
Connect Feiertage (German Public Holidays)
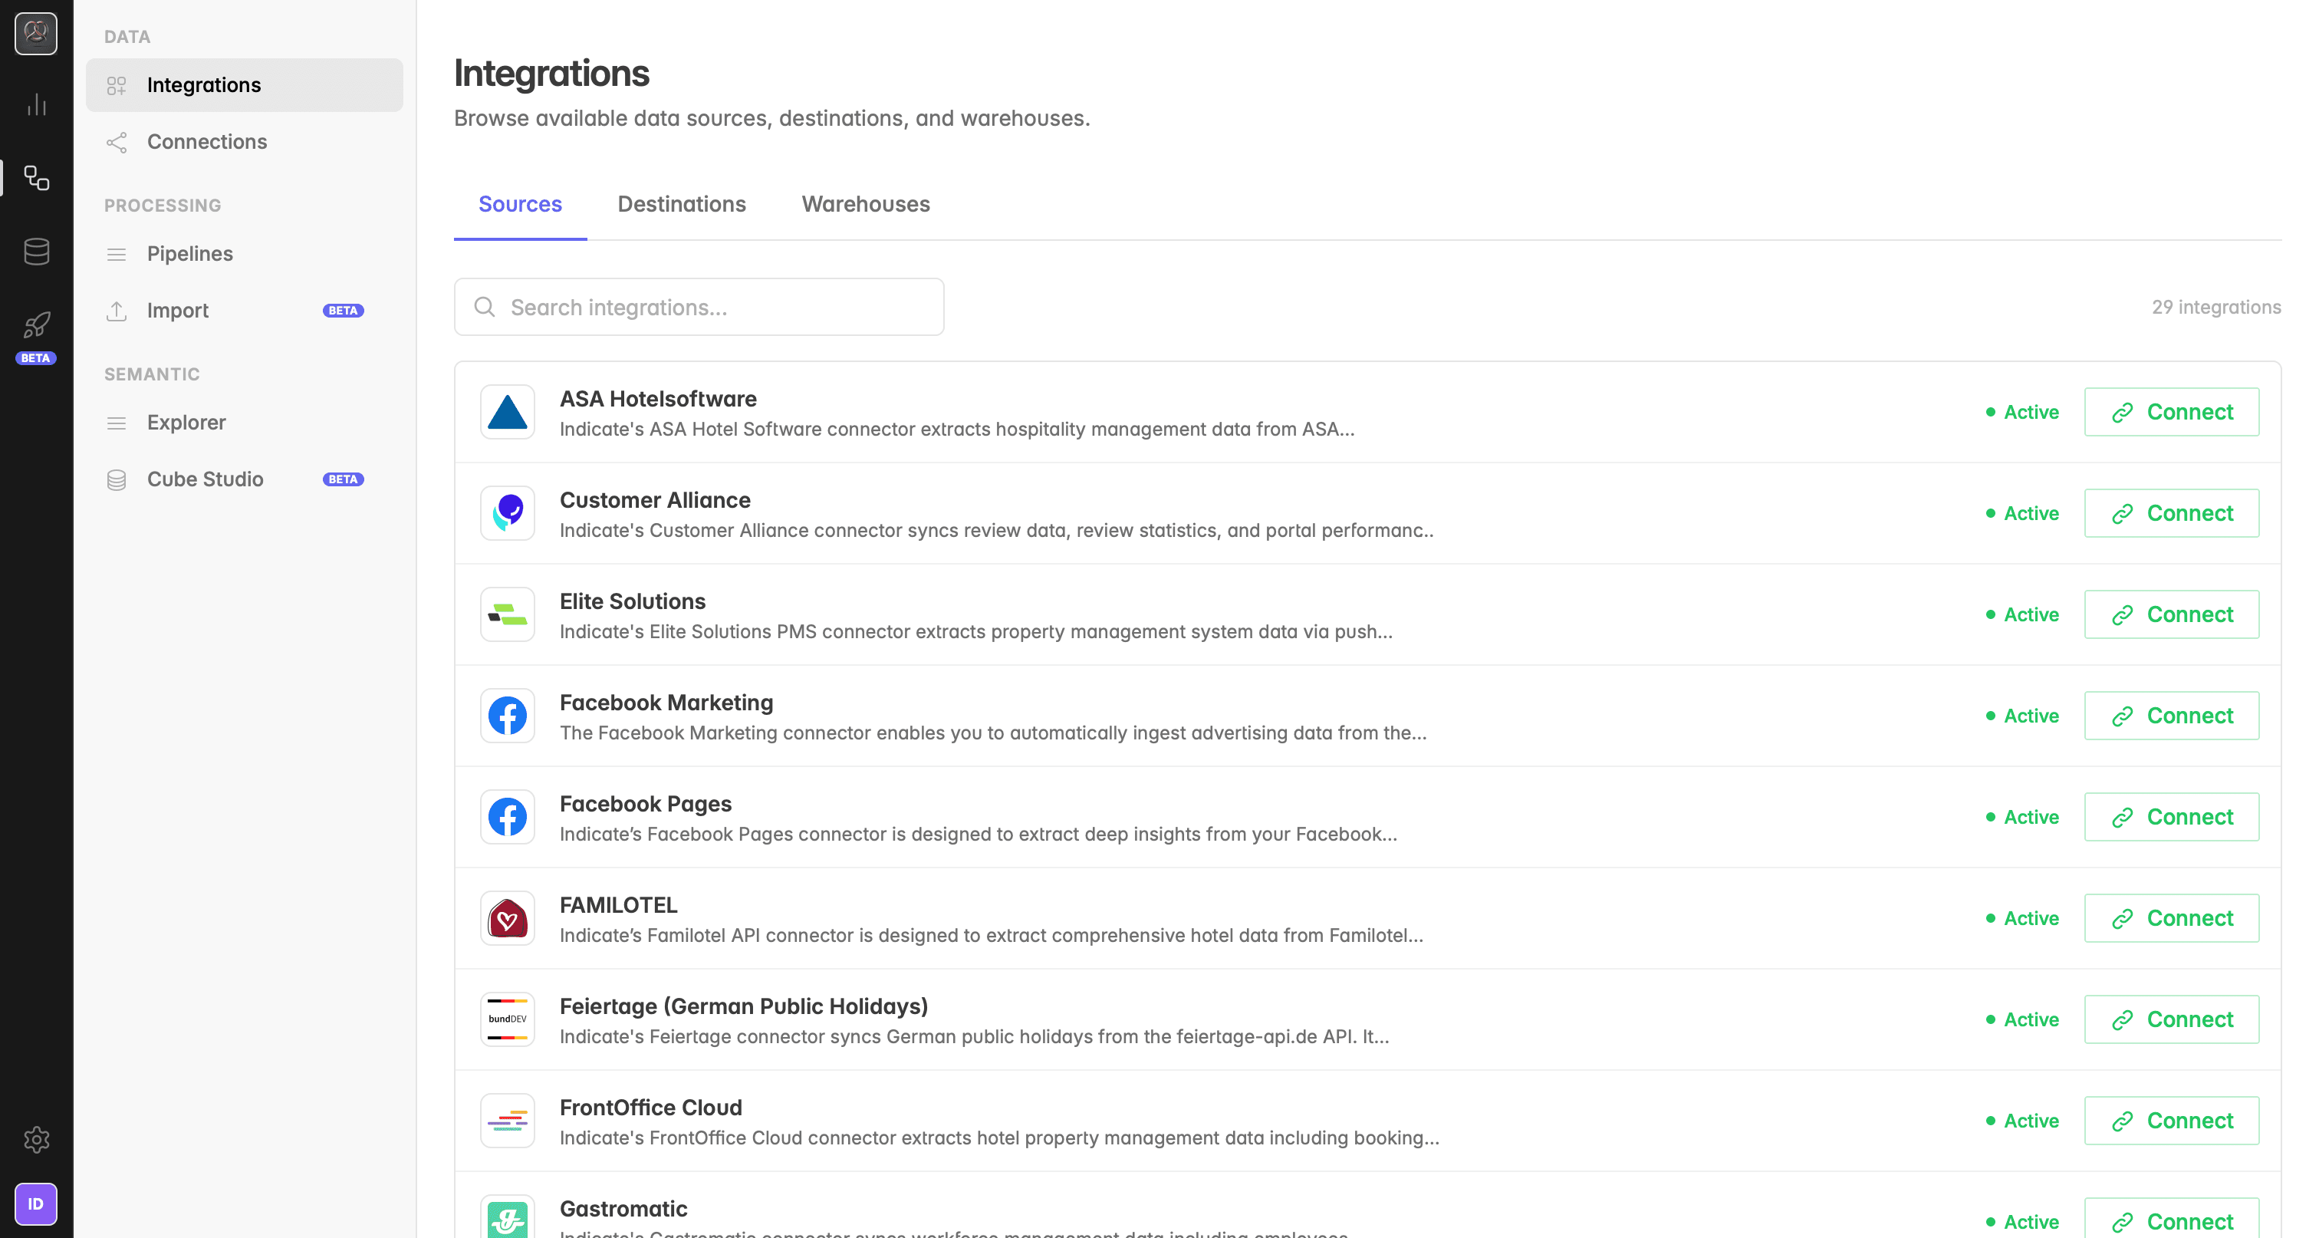click(2171, 1019)
